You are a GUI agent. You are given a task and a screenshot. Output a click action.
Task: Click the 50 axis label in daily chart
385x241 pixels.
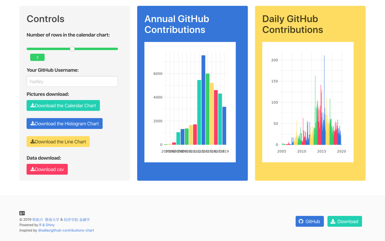(276, 123)
